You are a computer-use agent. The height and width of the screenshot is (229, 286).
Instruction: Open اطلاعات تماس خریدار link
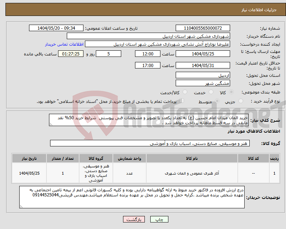pos(64,44)
